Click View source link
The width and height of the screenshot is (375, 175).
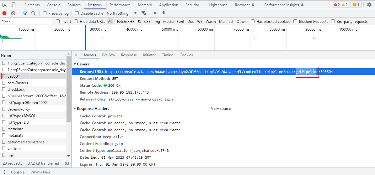pos(221,109)
